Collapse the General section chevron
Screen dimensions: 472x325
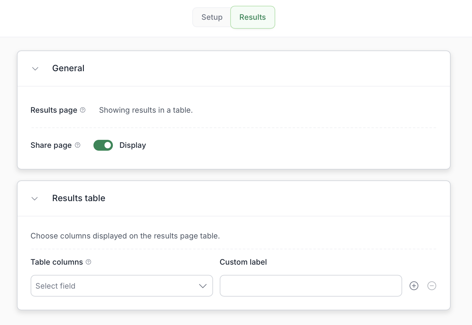35,69
